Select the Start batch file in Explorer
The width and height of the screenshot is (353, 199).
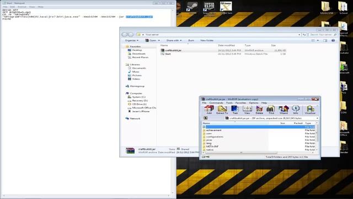point(168,54)
